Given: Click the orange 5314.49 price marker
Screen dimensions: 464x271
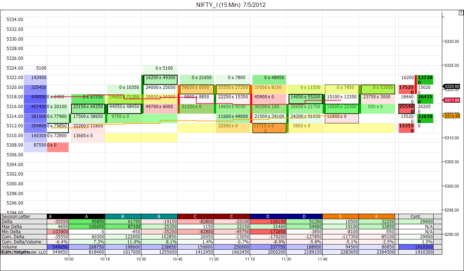Looking at the screenshot, I should (451, 116).
